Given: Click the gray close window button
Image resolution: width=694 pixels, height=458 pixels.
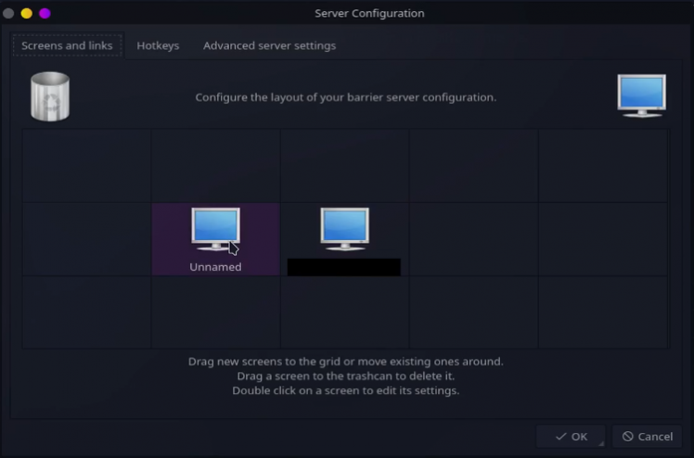Looking at the screenshot, I should point(8,13).
